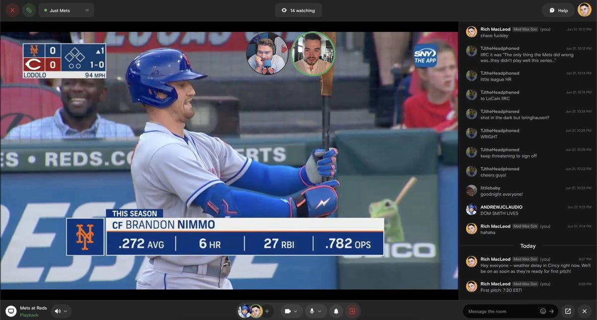This screenshot has width=597, height=320.
Task: Copy room link with green link icon
Action: pos(29,10)
